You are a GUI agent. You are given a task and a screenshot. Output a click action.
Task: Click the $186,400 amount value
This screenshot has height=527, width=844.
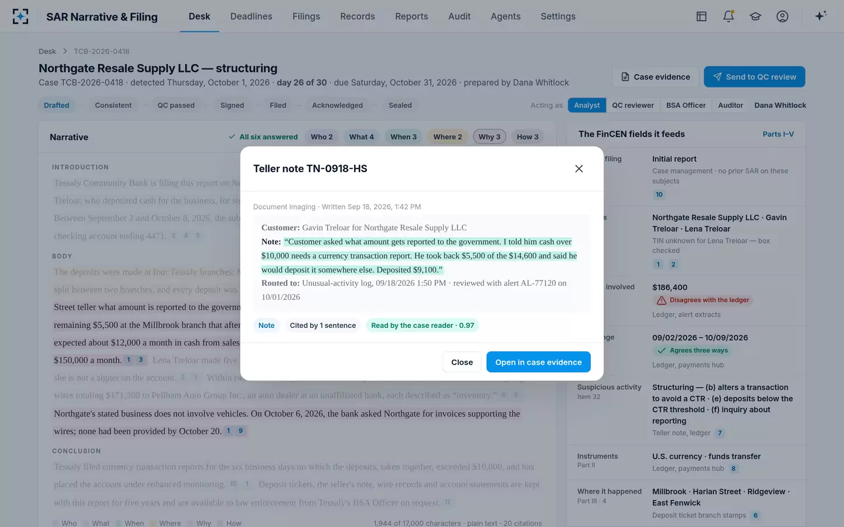pyautogui.click(x=670, y=288)
